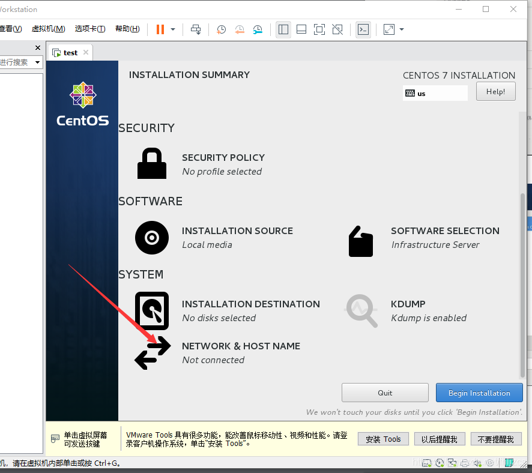Open the KDUMP setting

[408, 304]
